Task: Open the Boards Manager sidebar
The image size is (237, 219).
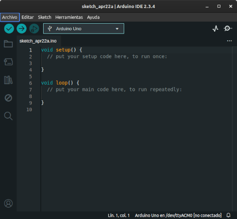Action: click(x=9, y=62)
